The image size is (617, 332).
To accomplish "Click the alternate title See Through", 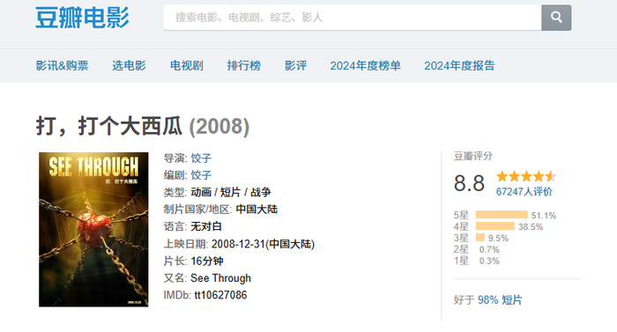I will 220,278.
